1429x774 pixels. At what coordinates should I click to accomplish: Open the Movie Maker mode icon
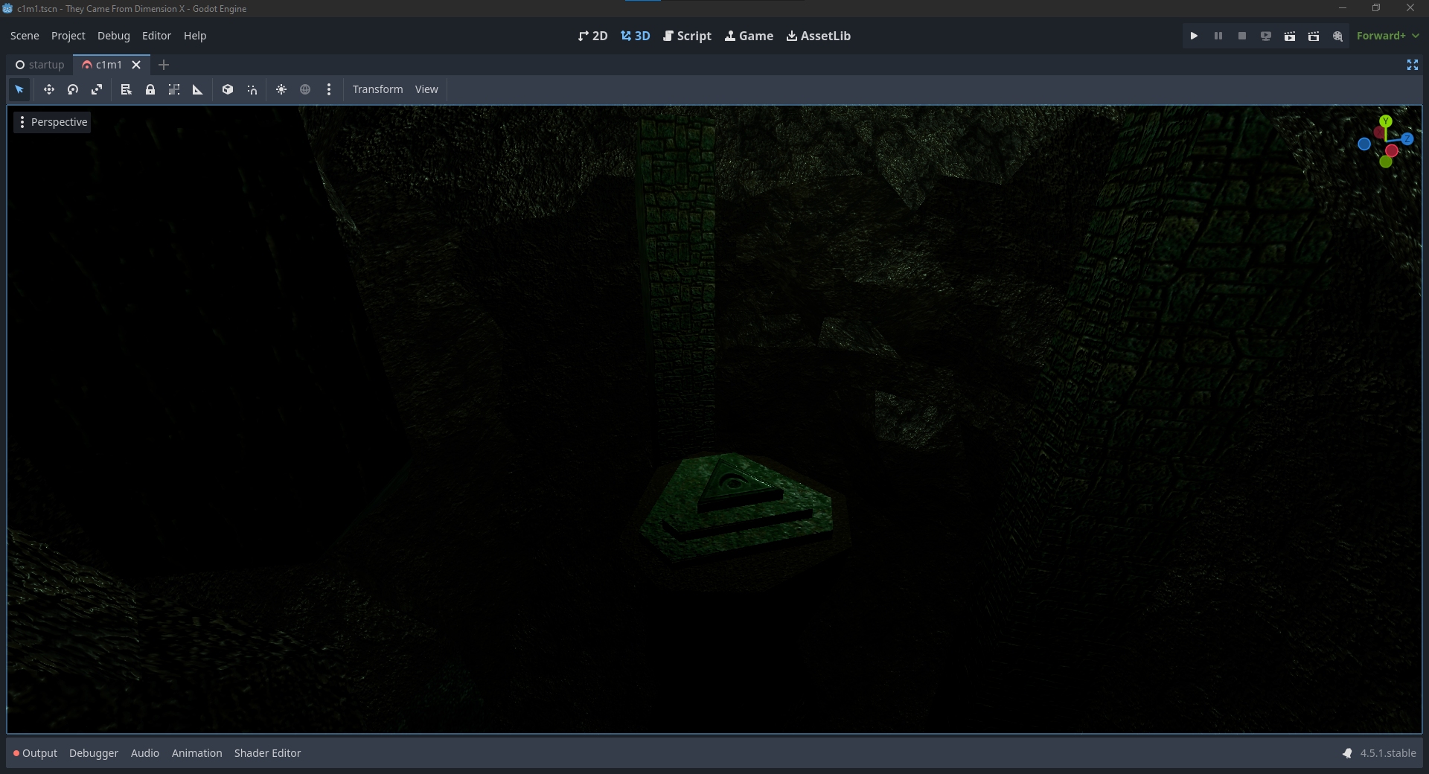point(1337,36)
